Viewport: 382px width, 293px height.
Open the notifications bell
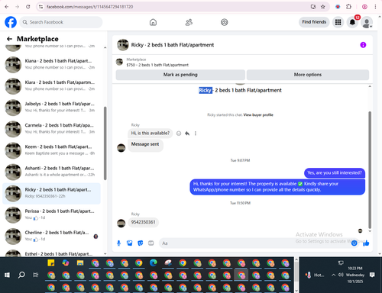(x=352, y=22)
